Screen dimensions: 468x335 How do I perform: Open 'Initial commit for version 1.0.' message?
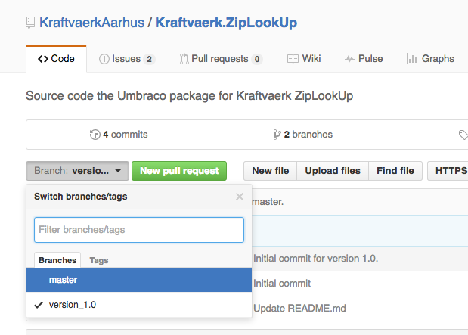click(315, 259)
